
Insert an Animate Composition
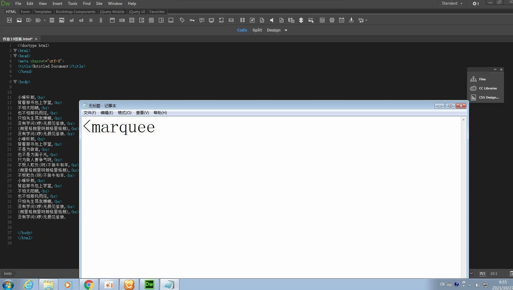pyautogui.click(x=262, y=20)
